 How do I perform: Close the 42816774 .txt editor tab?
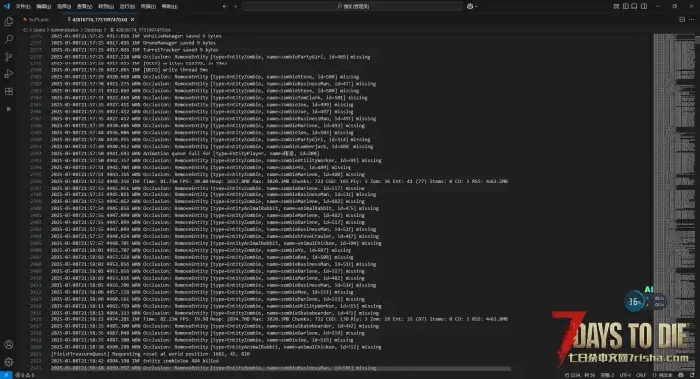coord(133,19)
